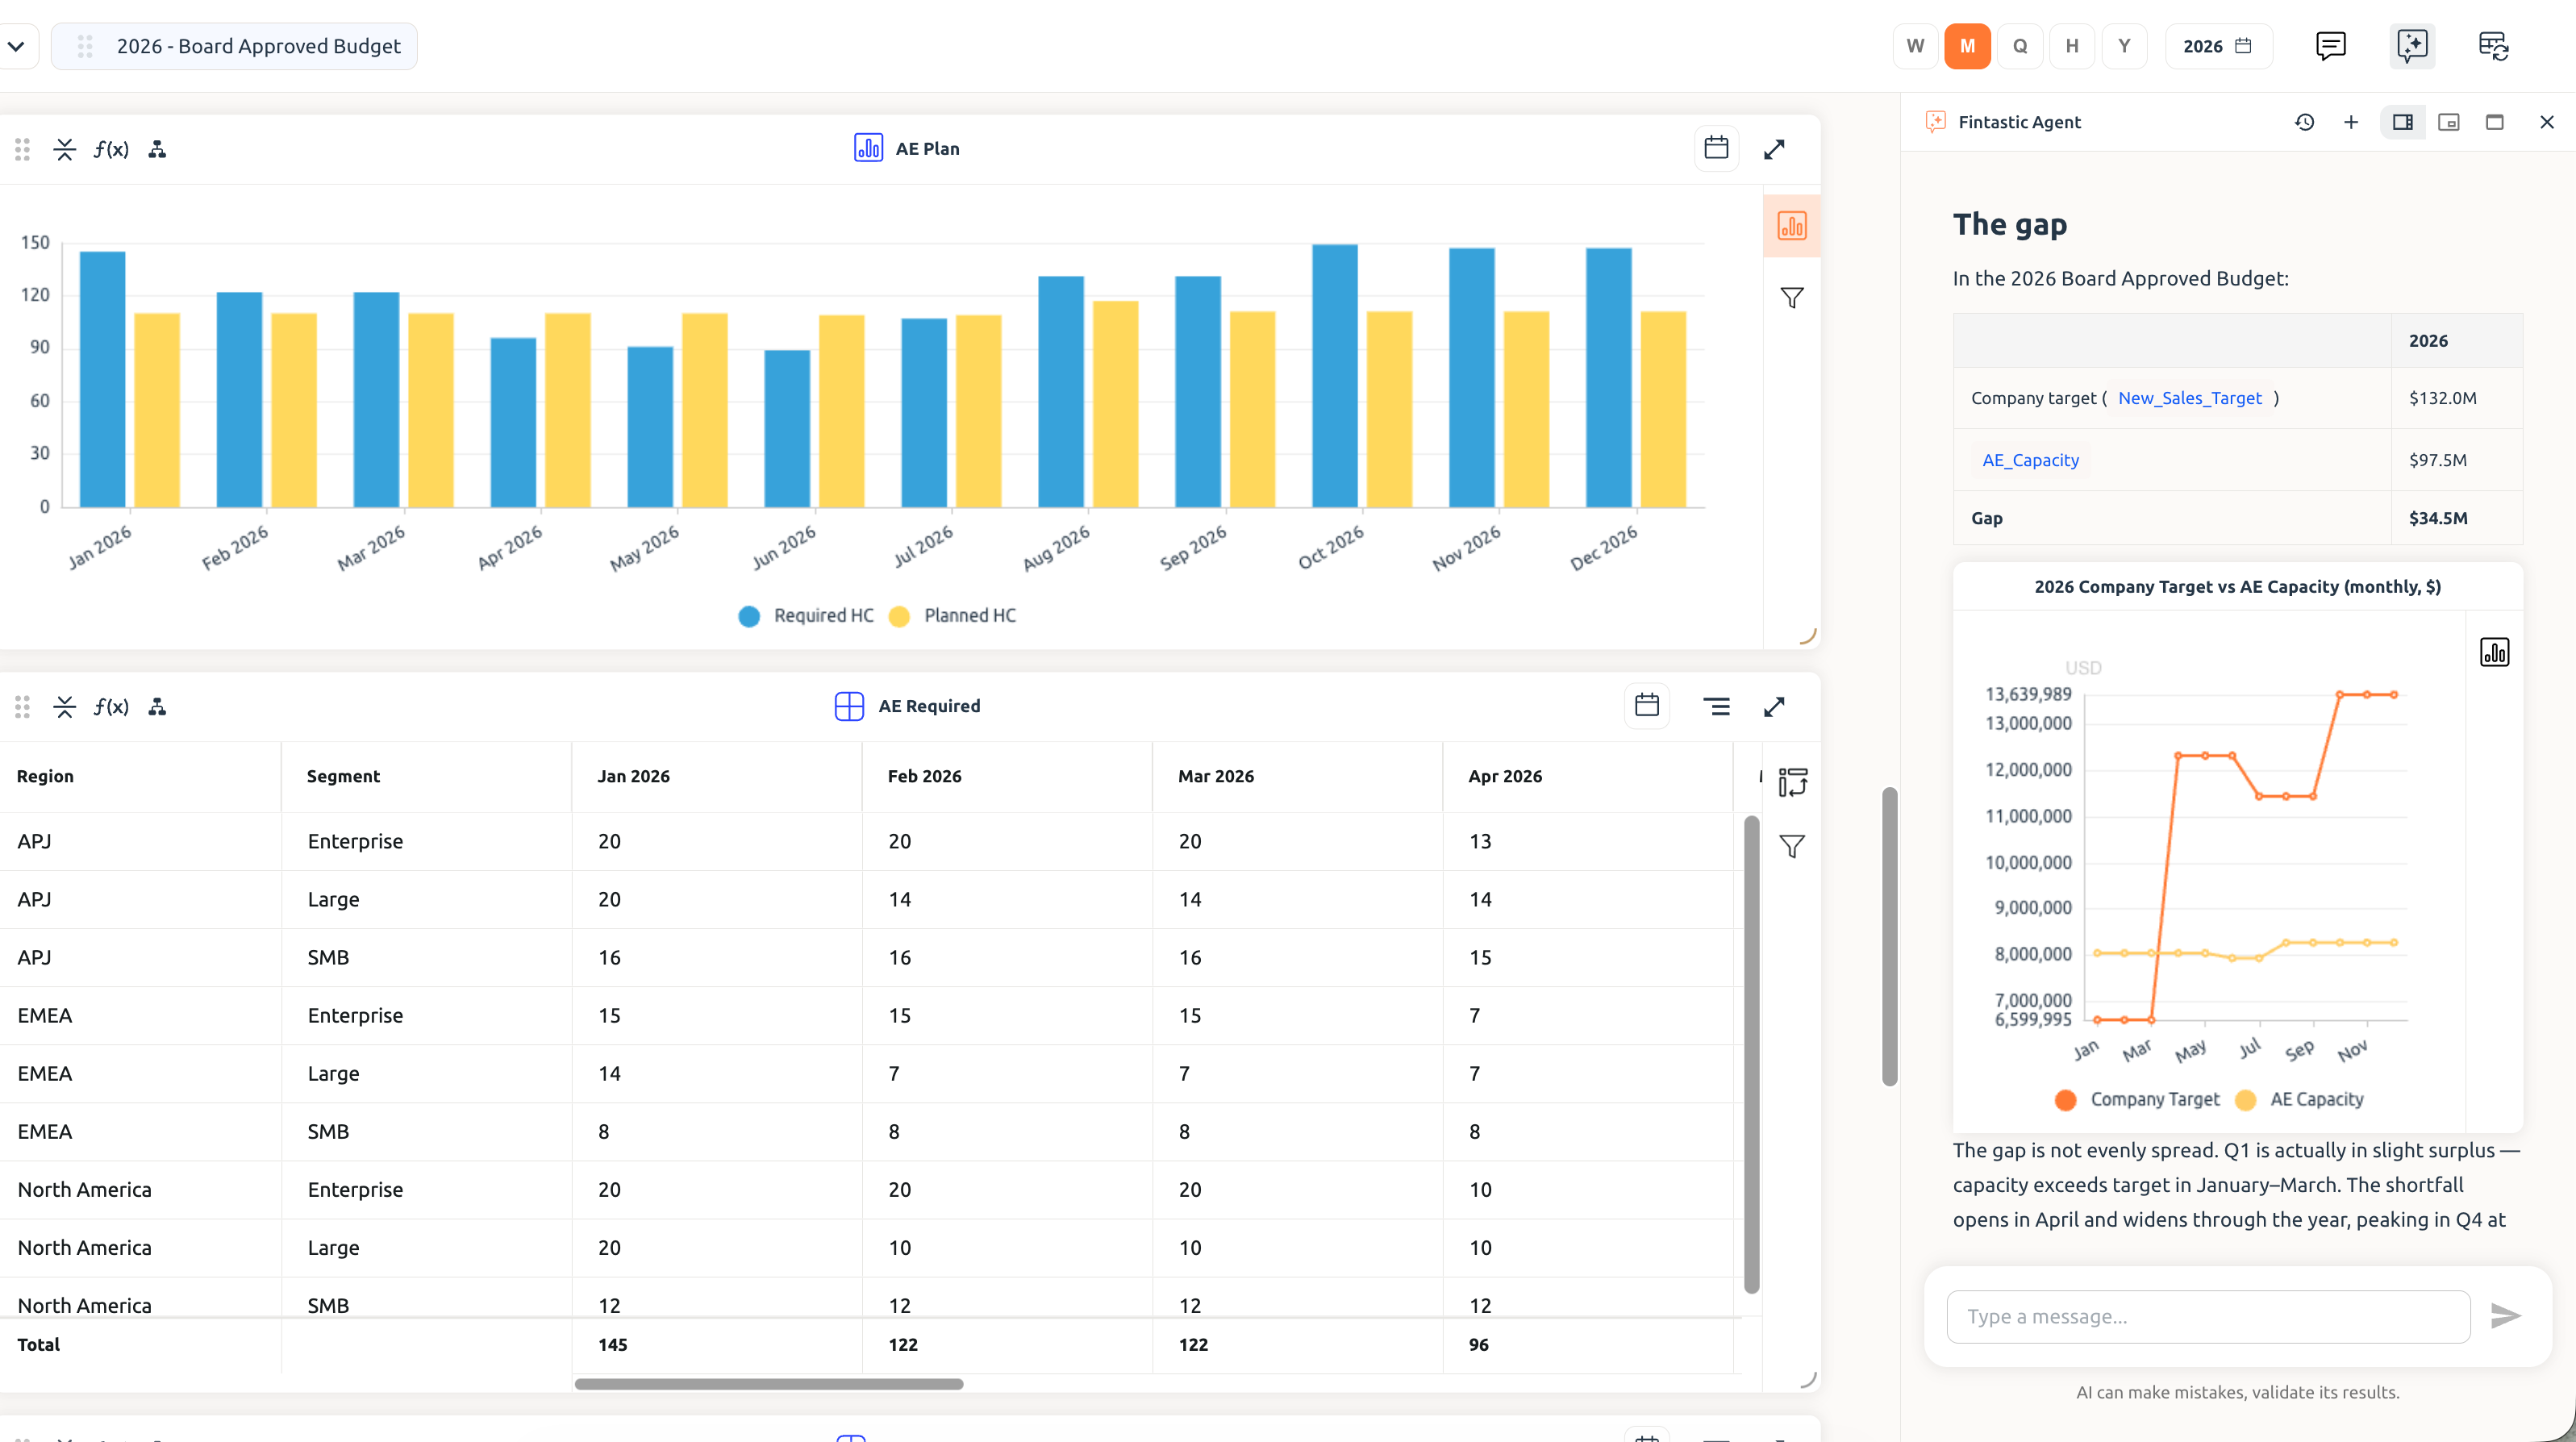Image resolution: width=2576 pixels, height=1442 pixels.
Task: Send the agent message
Action: [x=2505, y=1316]
